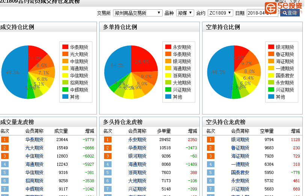Open 海通期货 link in 多头持仓龙虎榜

tap(137, 164)
